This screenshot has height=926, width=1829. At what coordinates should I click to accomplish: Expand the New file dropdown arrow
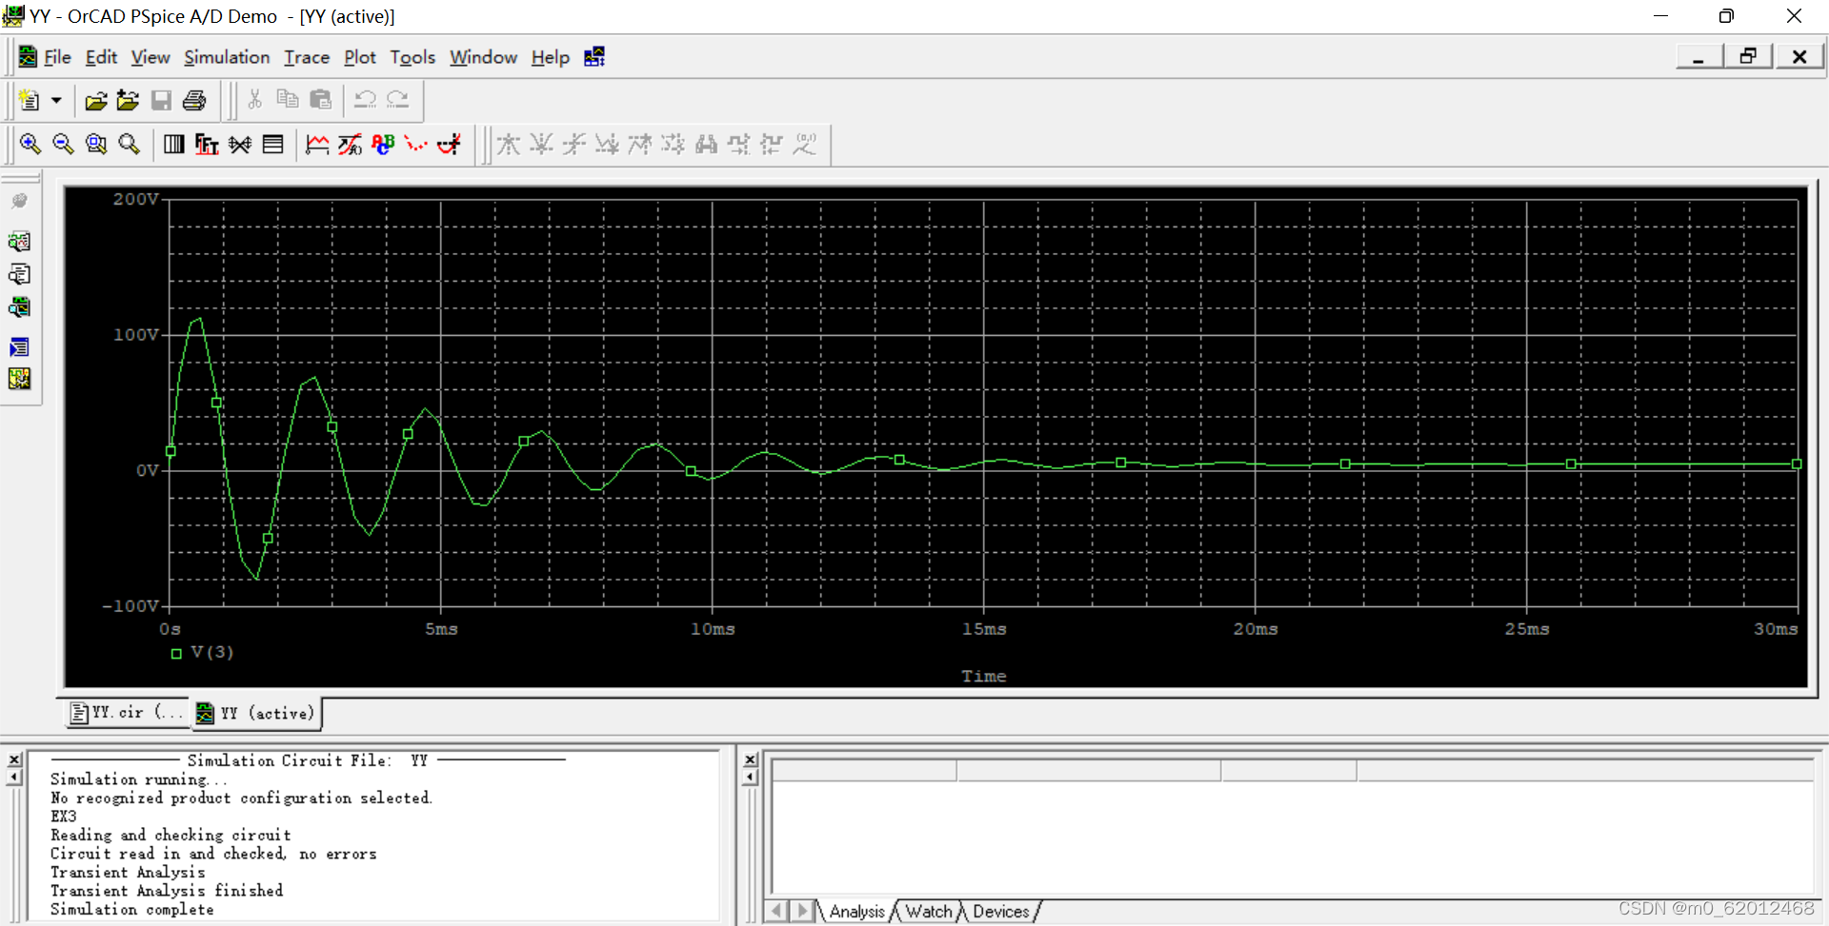[x=56, y=100]
